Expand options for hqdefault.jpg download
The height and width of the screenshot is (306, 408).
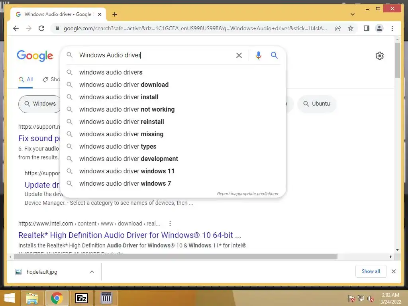pos(92,272)
